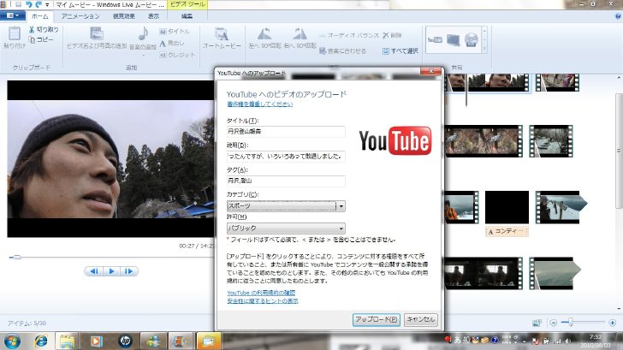Viewport: 623px width, 350px height.
Task: Click Fit to music (音楽に合わせる)
Action: coord(342,50)
